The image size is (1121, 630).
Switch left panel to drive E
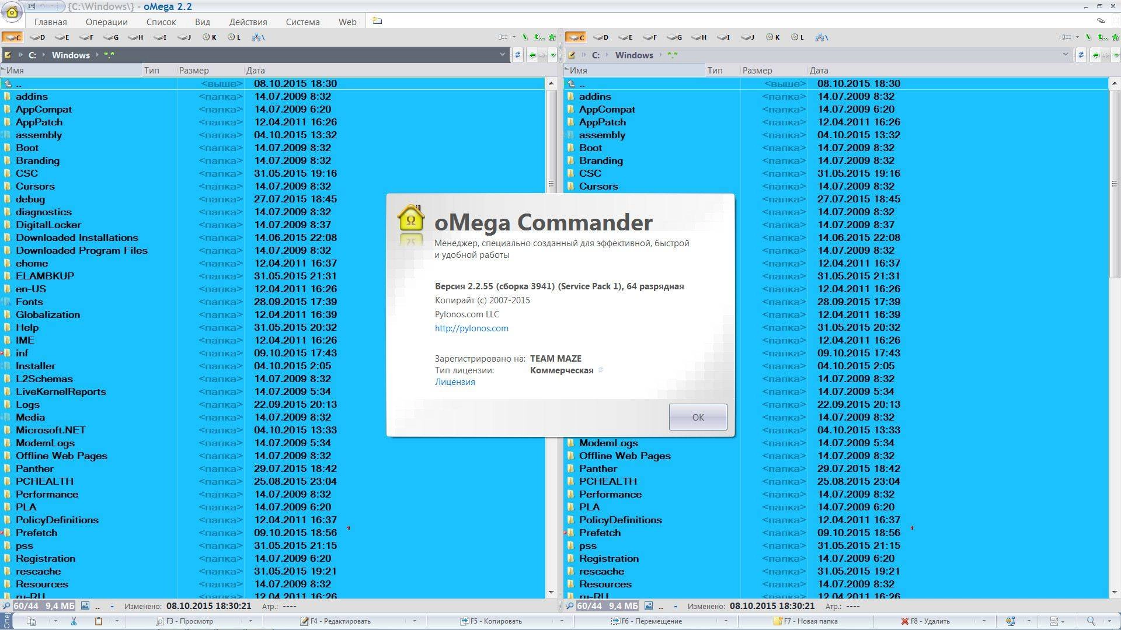point(62,37)
